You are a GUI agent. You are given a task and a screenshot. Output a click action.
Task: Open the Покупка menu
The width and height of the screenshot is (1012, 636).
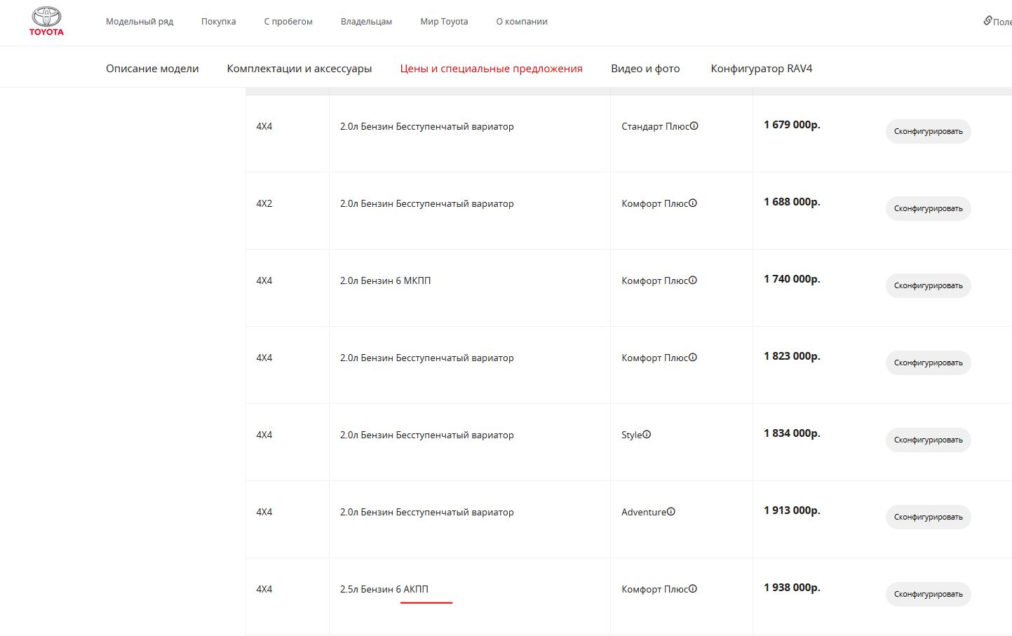point(218,22)
